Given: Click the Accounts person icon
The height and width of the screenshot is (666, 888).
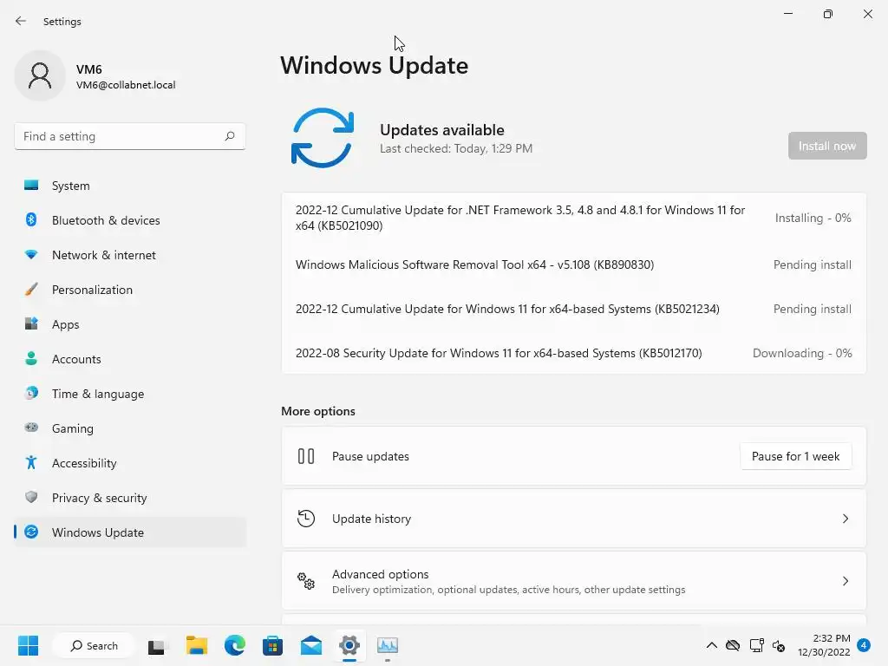Looking at the screenshot, I should tap(31, 358).
